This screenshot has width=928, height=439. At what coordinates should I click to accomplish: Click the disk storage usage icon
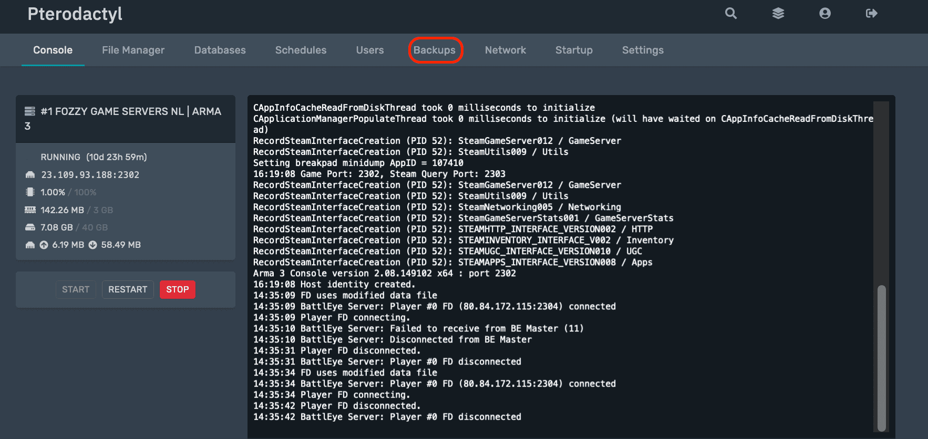click(30, 227)
